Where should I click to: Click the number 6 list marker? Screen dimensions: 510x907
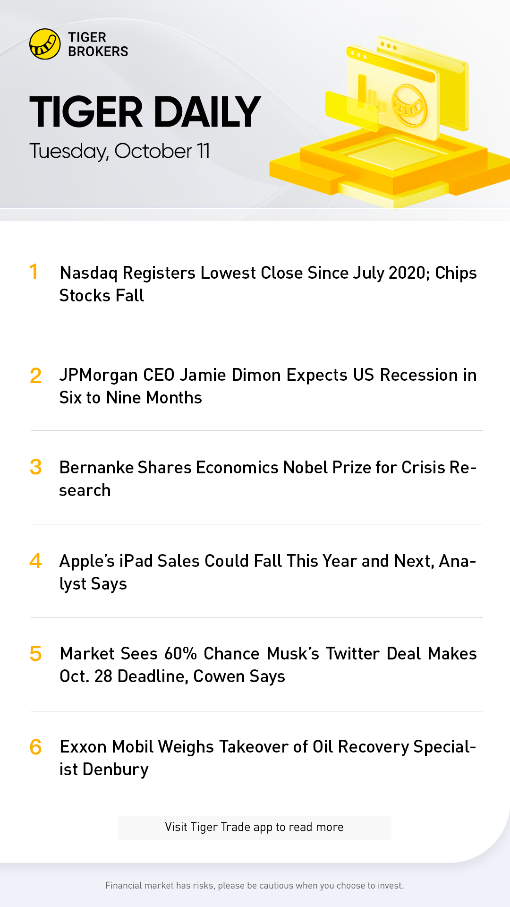point(35,747)
